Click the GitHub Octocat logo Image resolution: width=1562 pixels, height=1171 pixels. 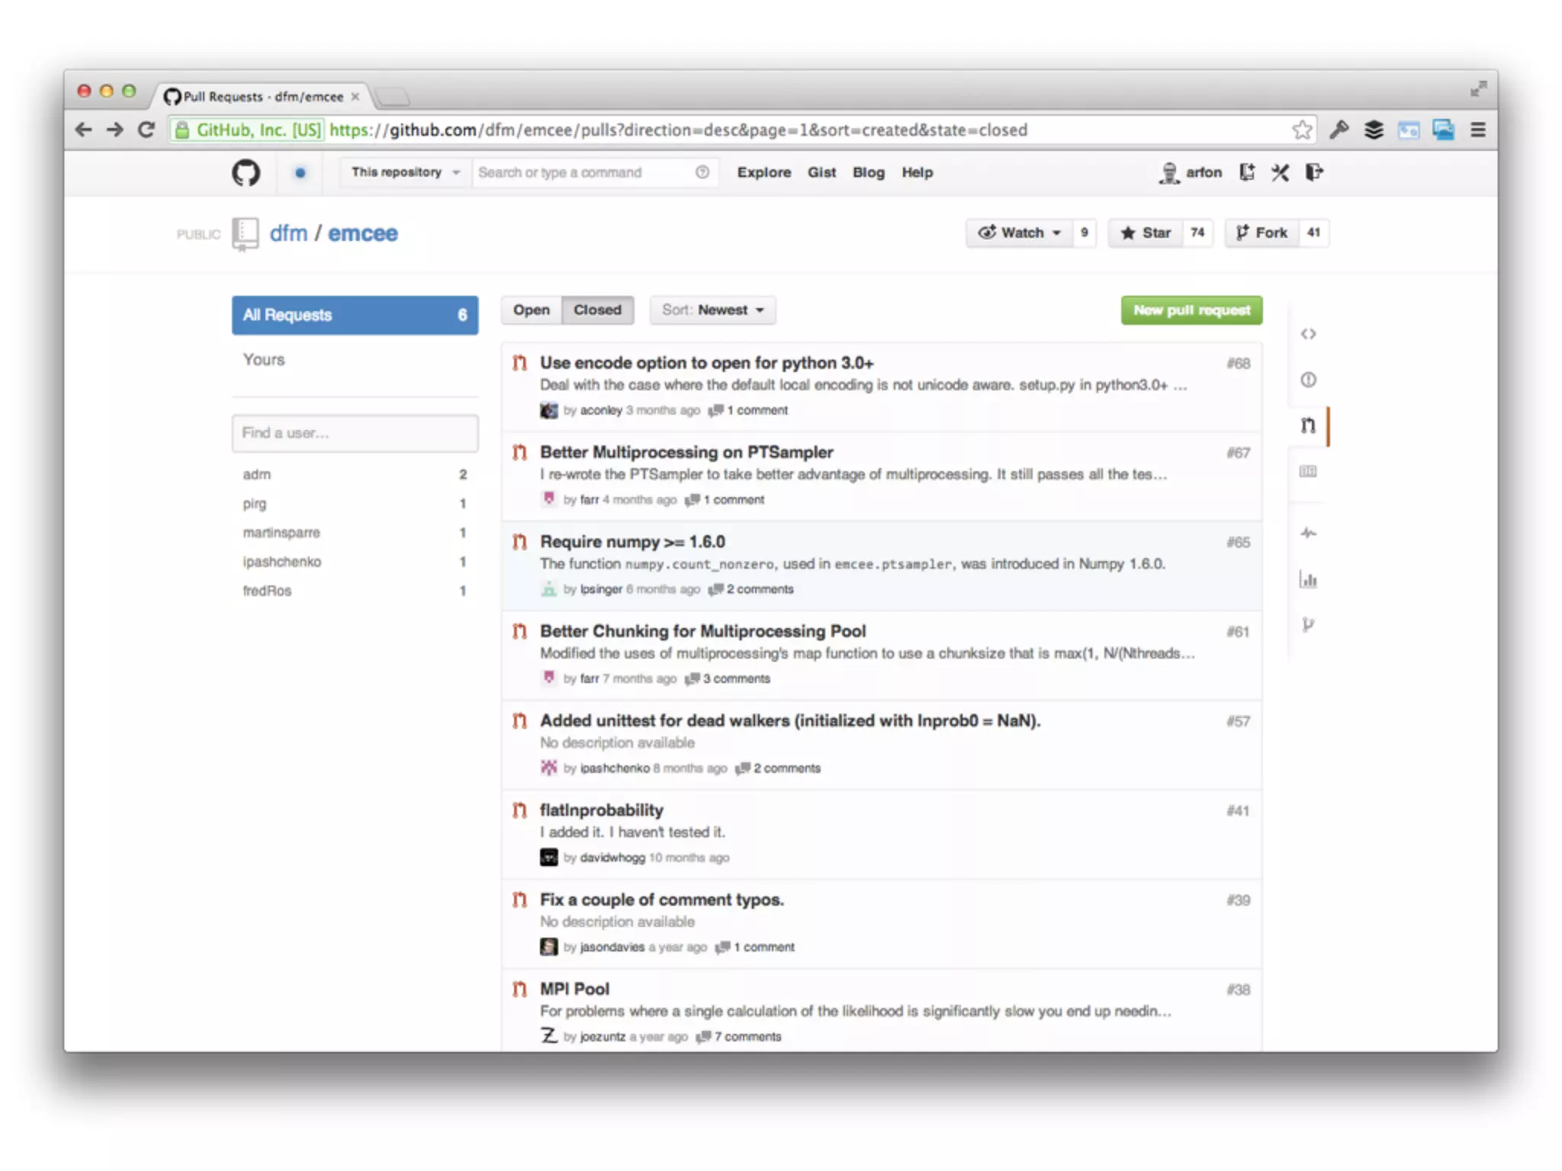pos(246,173)
